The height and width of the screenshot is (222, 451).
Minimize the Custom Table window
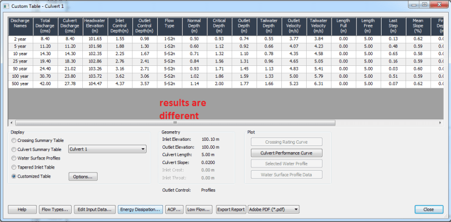pos(414,5)
